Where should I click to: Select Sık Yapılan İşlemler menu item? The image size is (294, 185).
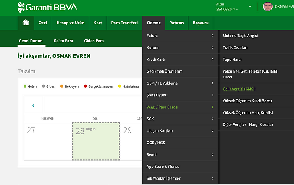[180, 178]
